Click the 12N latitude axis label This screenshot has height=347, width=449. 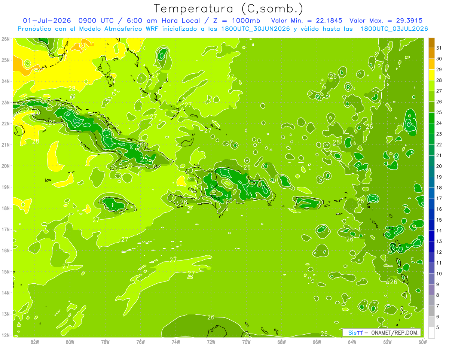(x=6, y=335)
